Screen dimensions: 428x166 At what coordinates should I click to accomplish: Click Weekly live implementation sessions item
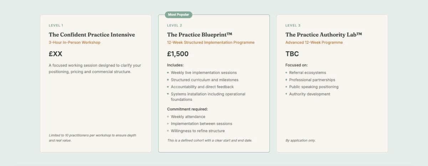coord(204,73)
